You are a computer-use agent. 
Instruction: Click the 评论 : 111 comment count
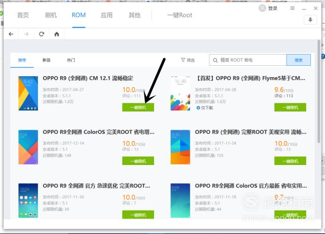[132, 96]
